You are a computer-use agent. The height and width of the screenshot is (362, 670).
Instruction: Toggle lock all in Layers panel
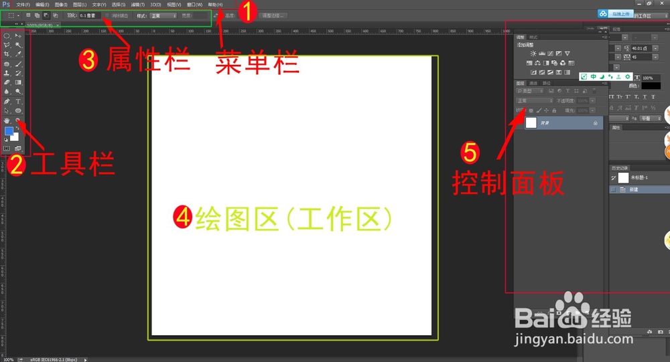(x=554, y=110)
